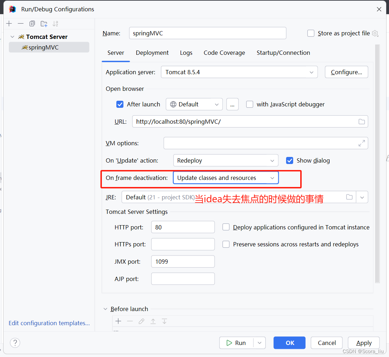Image resolution: width=389 pixels, height=357 pixels.
Task: Expand VM options field with arrows icon
Action: tap(362, 143)
